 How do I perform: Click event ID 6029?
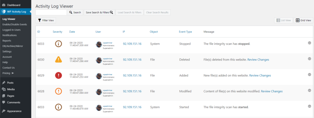point(41,75)
